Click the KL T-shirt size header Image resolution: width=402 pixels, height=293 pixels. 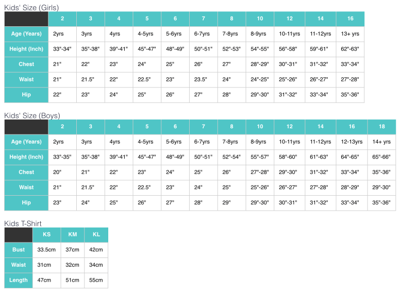tap(96, 235)
